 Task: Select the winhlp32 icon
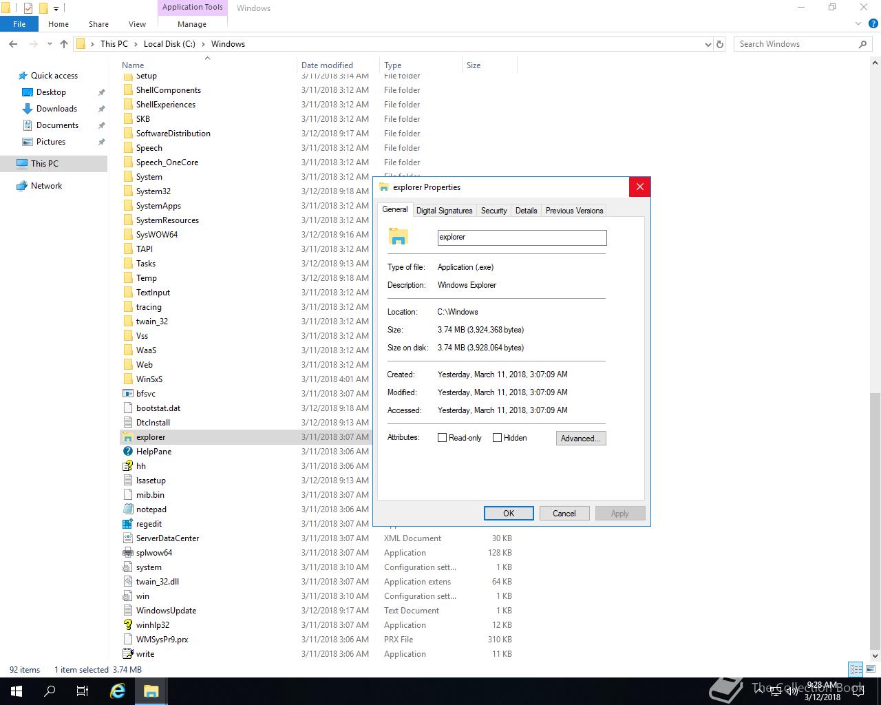click(x=127, y=625)
